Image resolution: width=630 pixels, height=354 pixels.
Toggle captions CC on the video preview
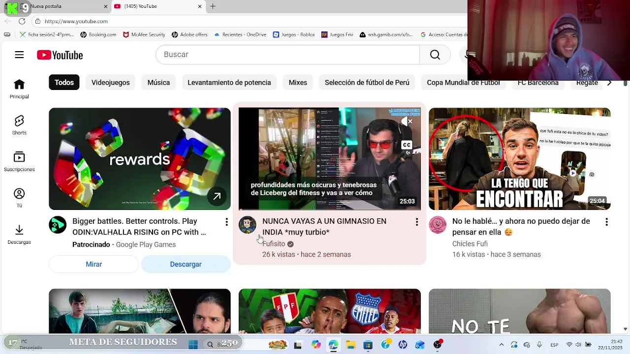(407, 145)
